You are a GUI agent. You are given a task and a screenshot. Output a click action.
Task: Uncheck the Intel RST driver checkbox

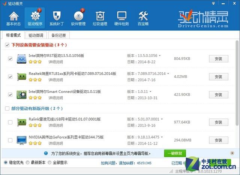point(10,59)
